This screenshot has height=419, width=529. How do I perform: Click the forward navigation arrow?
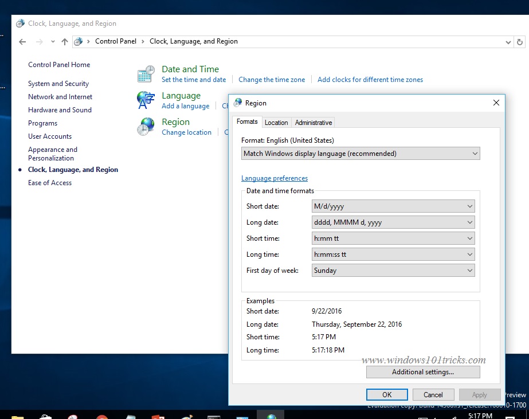click(x=40, y=42)
